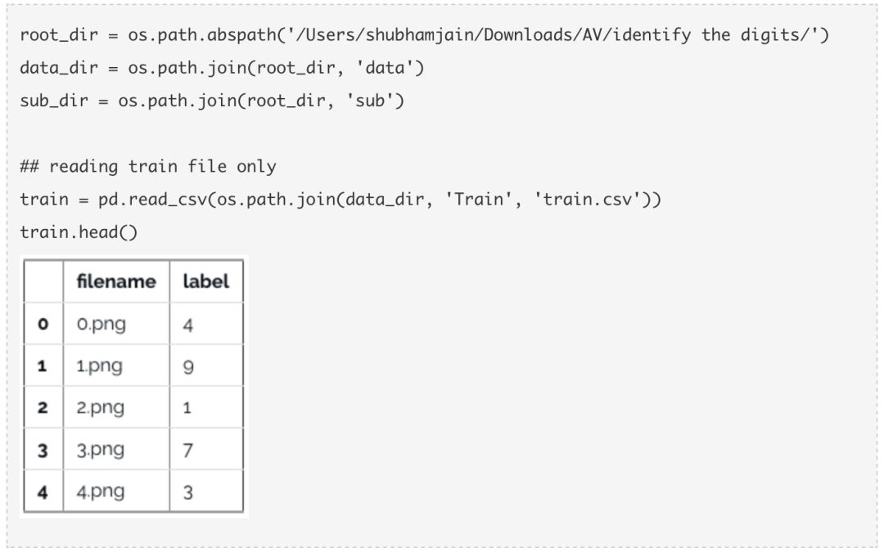This screenshot has height=553, width=884.
Task: Click label value 3 in row 4
Action: click(187, 492)
